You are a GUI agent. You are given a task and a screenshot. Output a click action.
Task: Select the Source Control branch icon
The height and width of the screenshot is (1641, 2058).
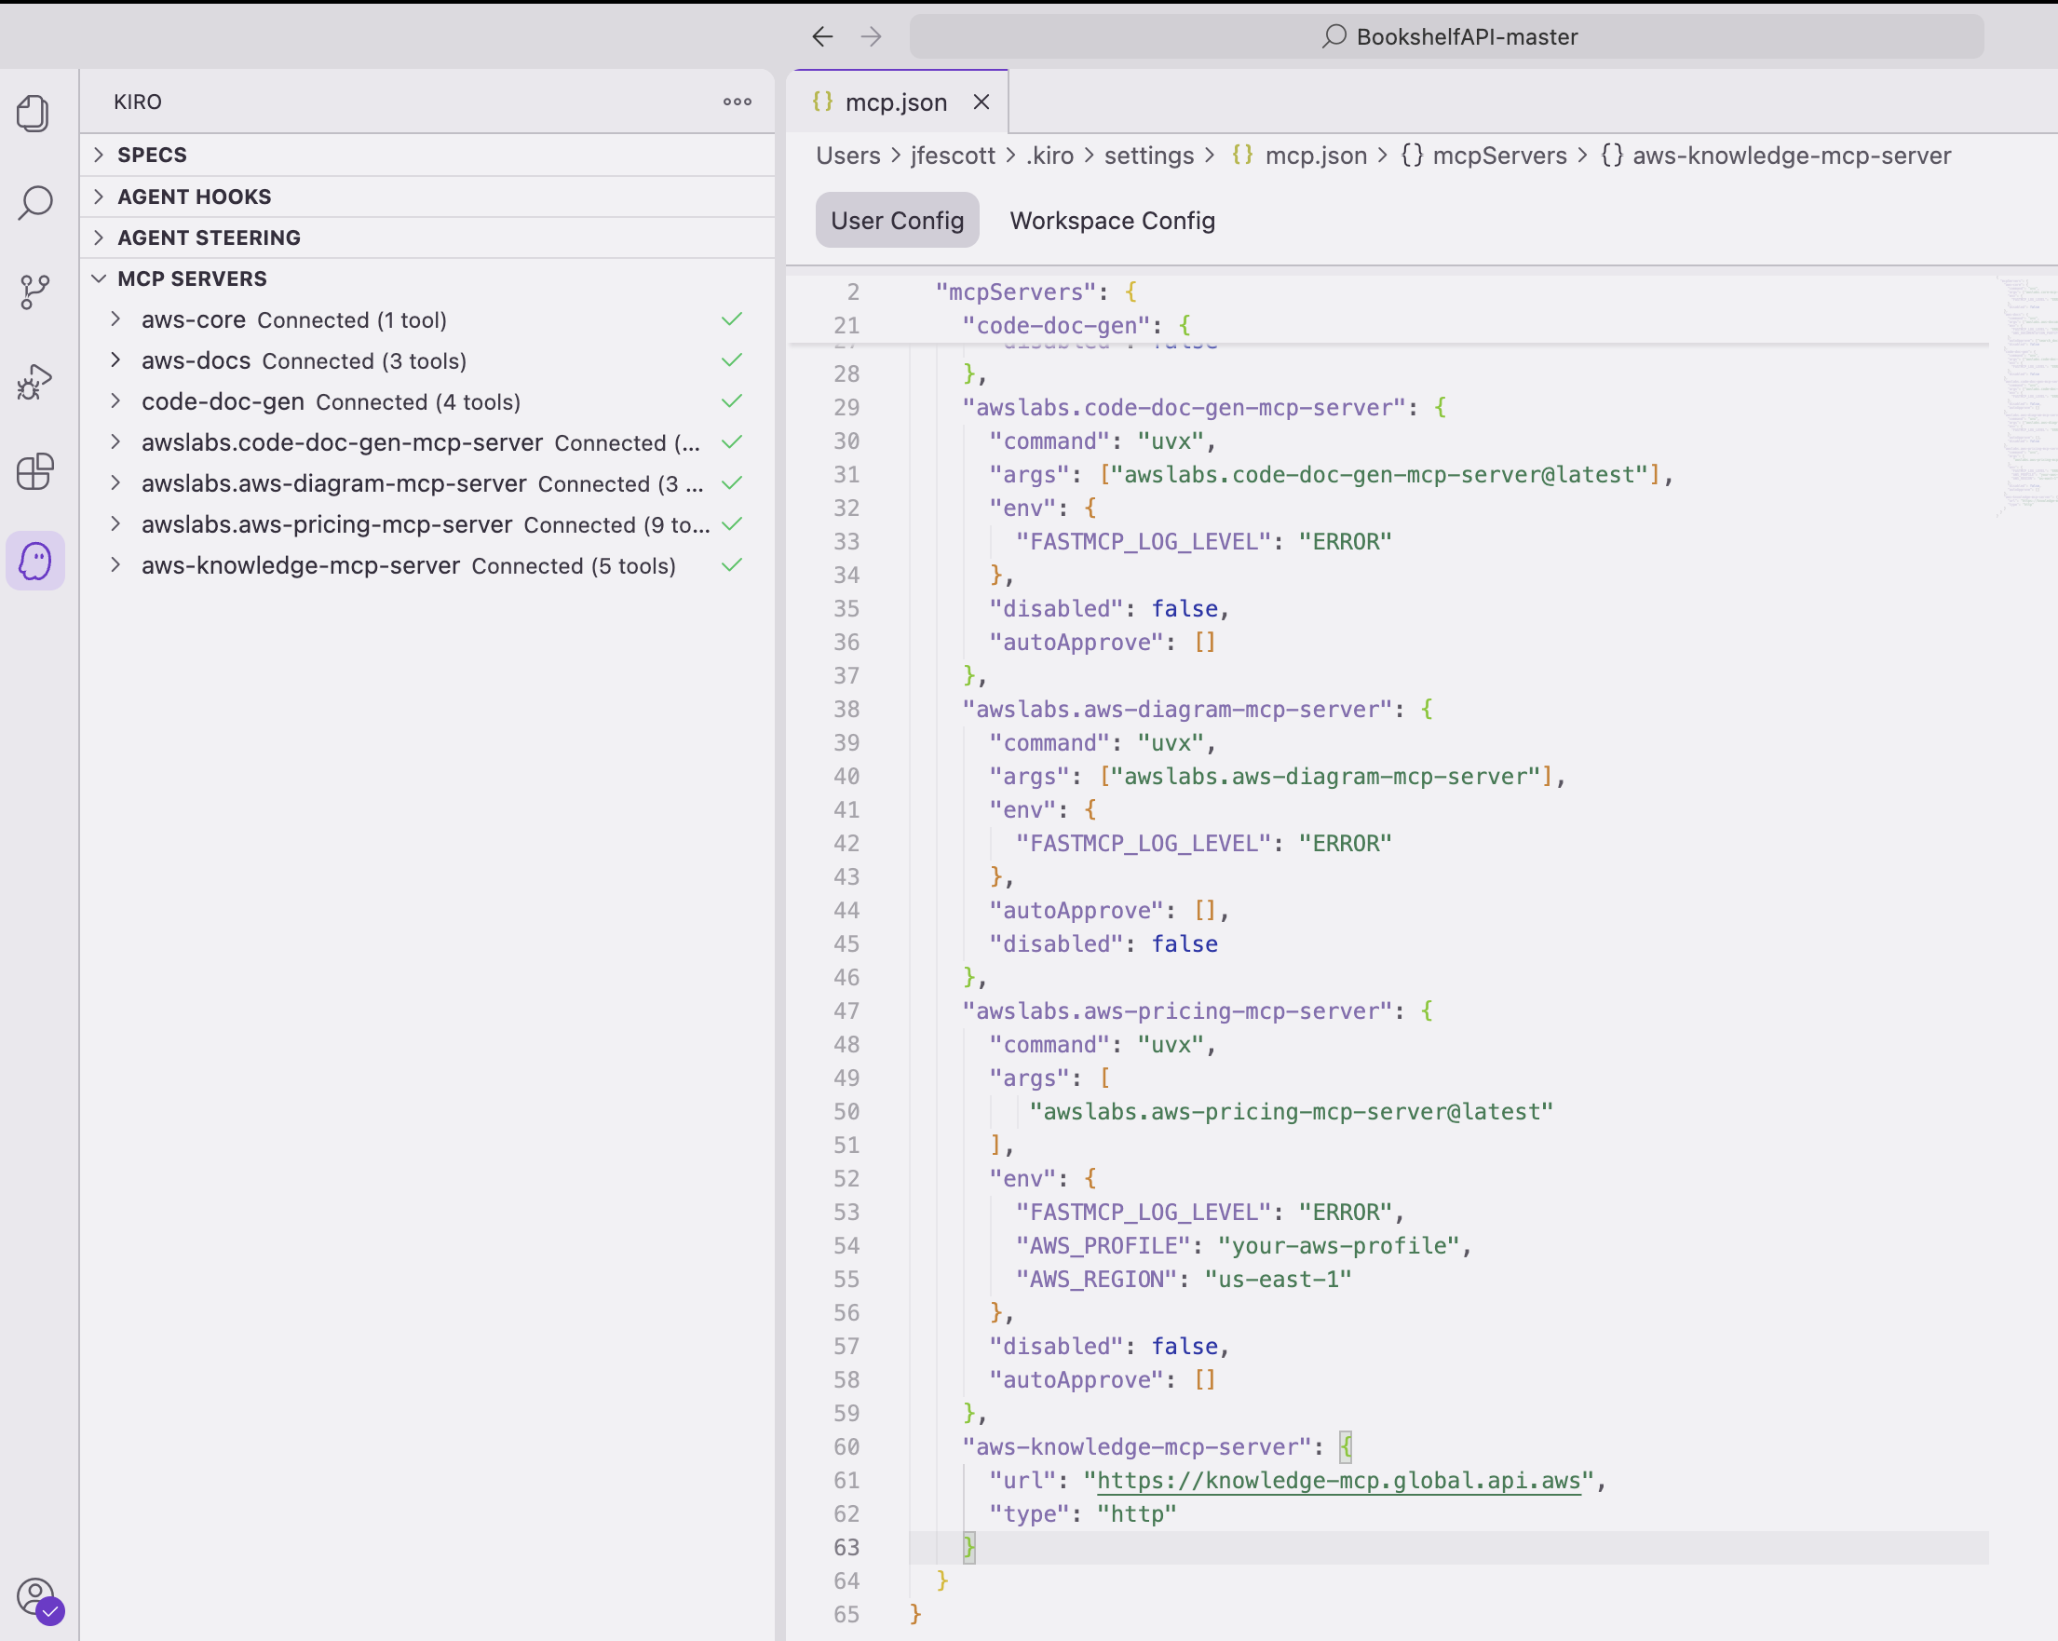click(35, 292)
